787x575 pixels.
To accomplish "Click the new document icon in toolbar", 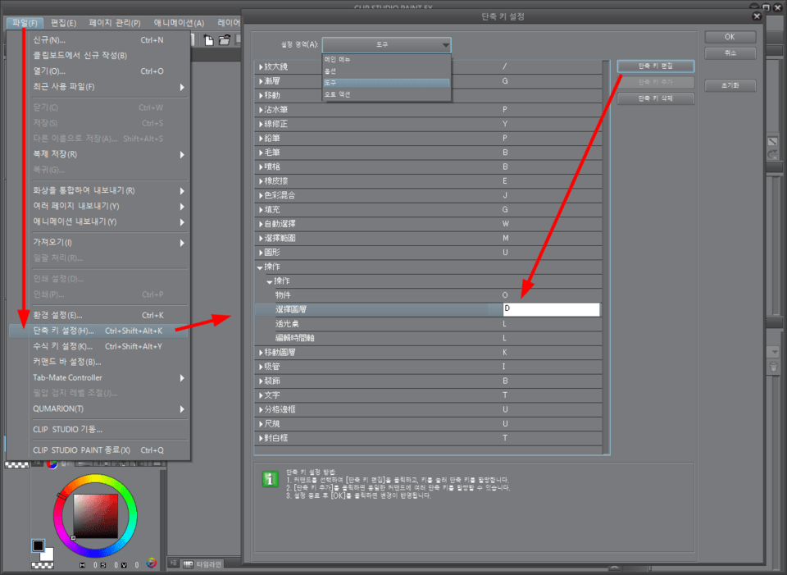I will pos(209,40).
